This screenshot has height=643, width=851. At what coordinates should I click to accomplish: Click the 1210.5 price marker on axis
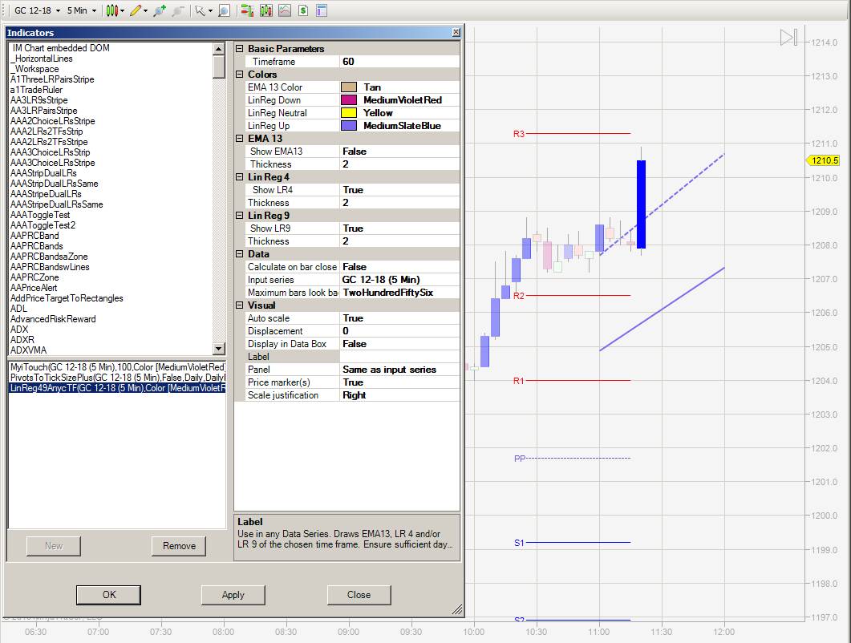(823, 160)
